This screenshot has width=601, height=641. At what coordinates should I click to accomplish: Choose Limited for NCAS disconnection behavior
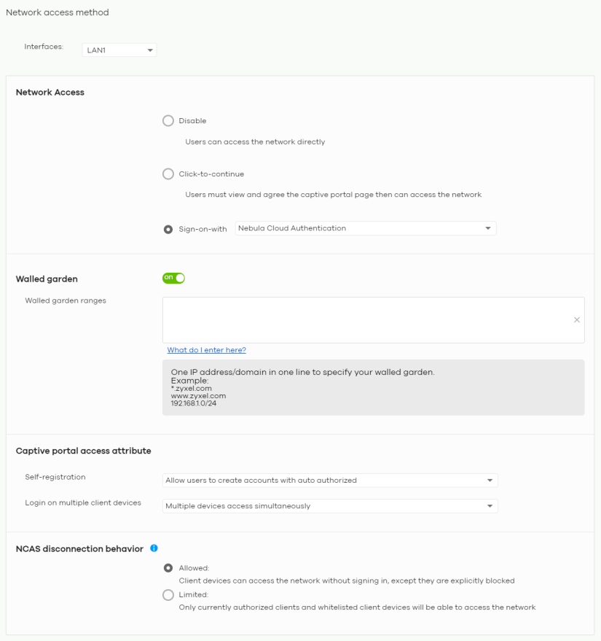click(168, 595)
